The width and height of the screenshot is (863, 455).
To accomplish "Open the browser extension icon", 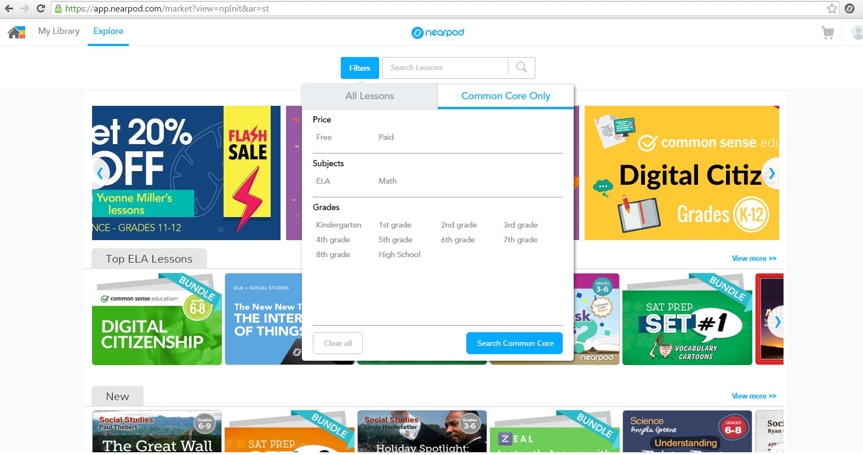I will pyautogui.click(x=849, y=8).
